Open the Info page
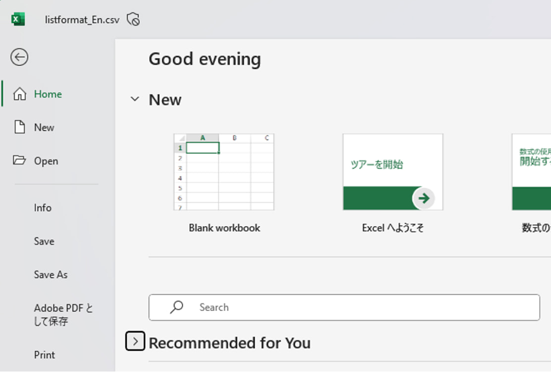Image resolution: width=551 pixels, height=372 pixels. pos(42,208)
